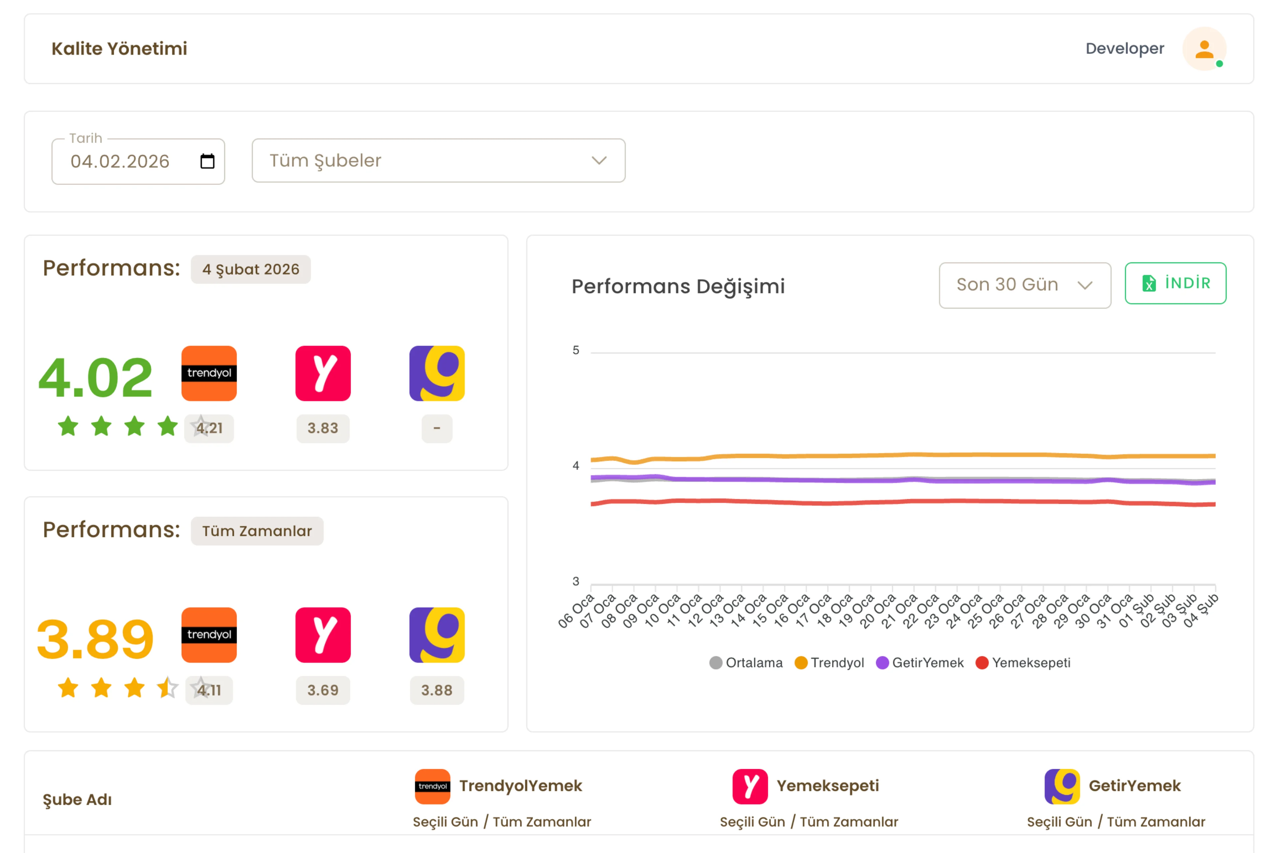Click Trendyol logo in Tüm Zamanlar card
Viewport: 1281px width, 853px height.
(x=209, y=635)
